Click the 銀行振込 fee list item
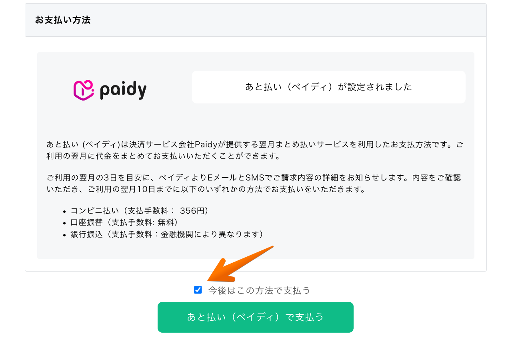 coord(167,234)
